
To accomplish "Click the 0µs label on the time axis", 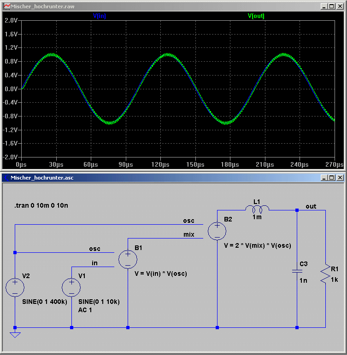I will [21, 164].
